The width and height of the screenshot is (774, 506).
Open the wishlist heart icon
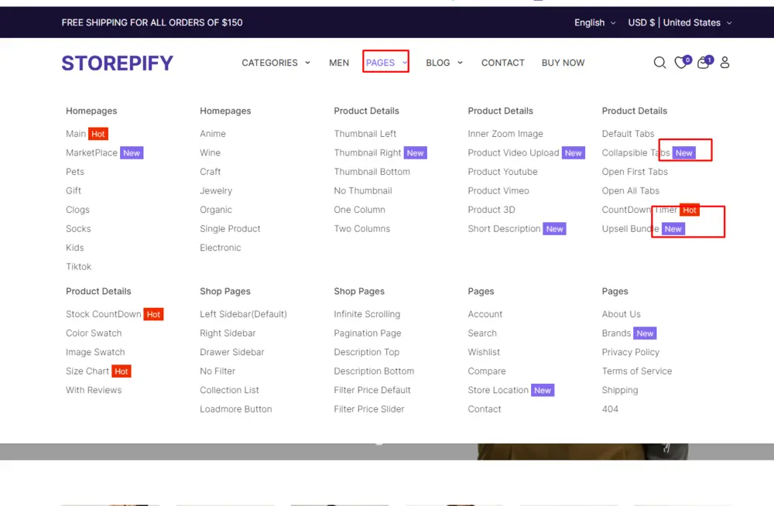pos(680,63)
